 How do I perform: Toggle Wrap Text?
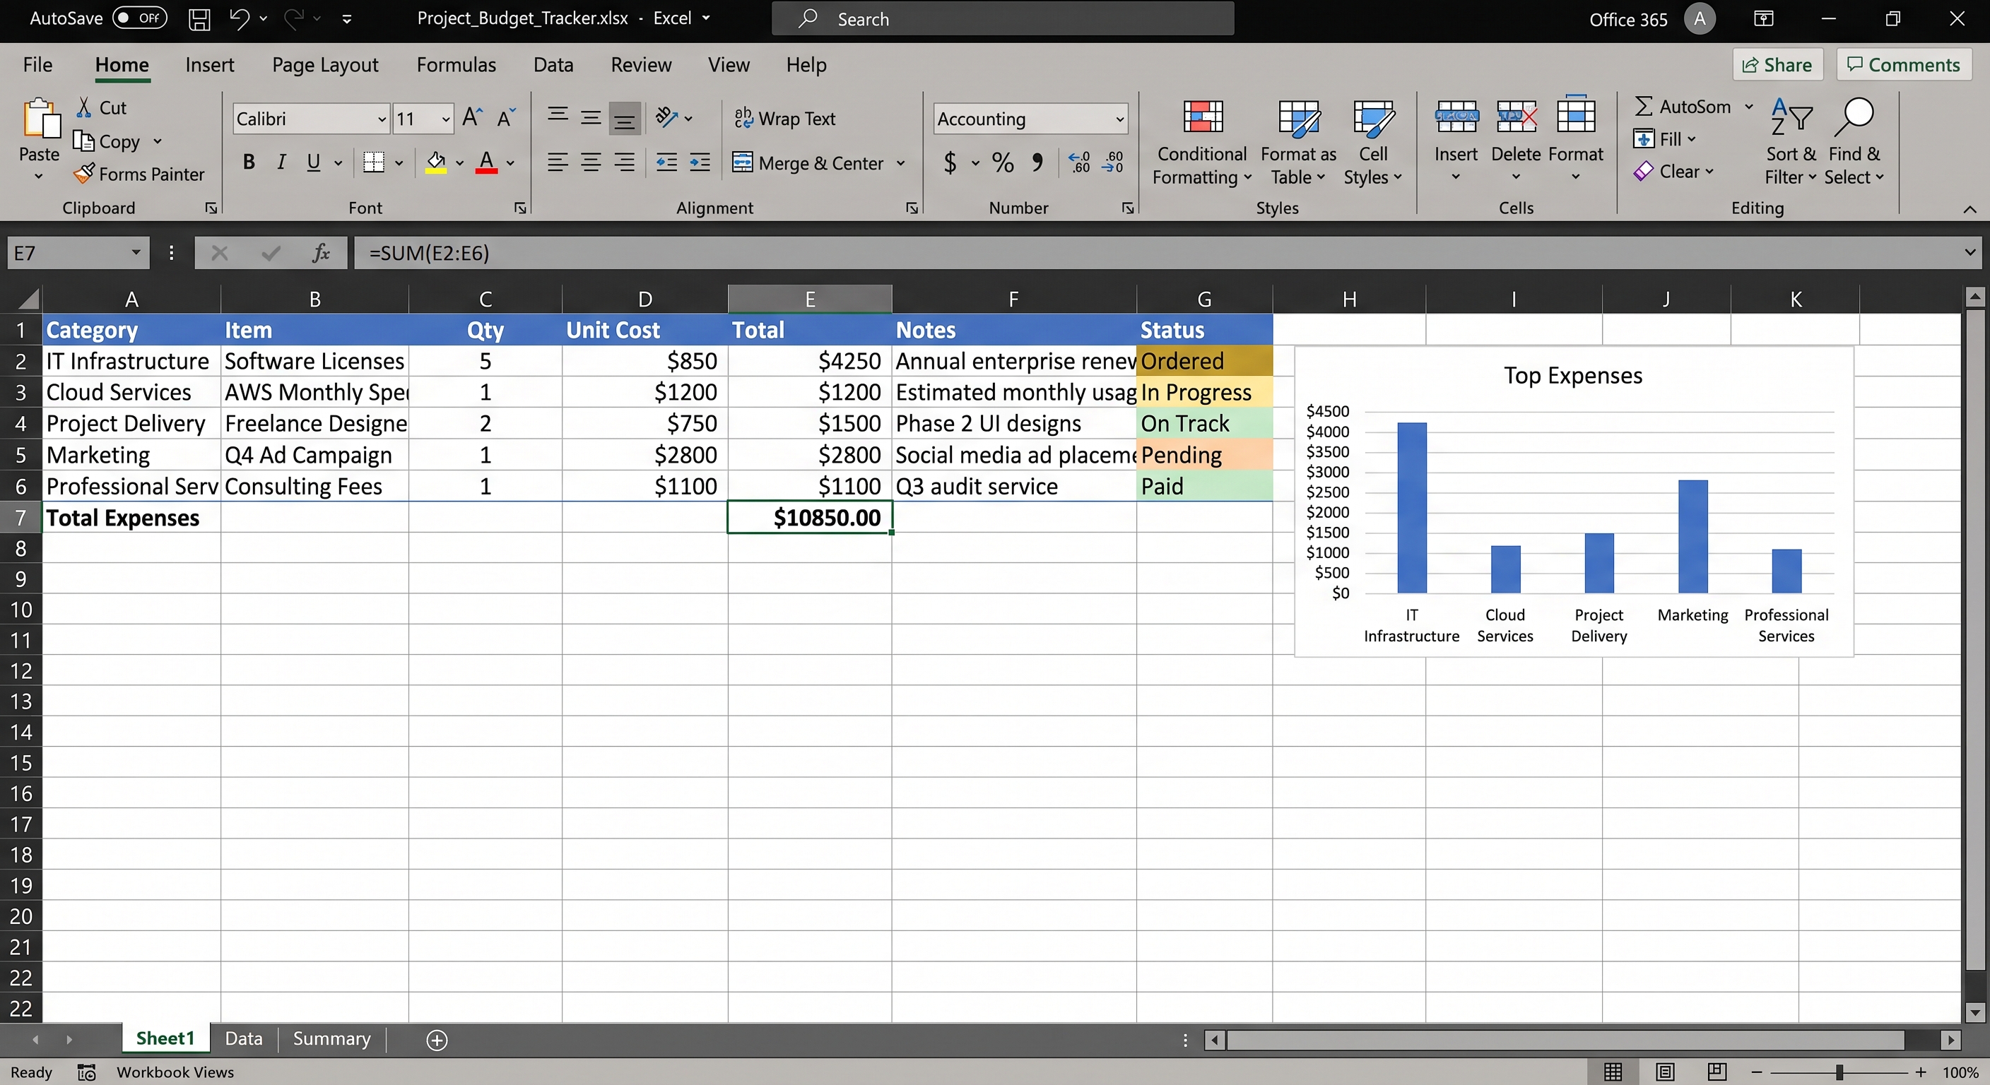[x=785, y=118]
